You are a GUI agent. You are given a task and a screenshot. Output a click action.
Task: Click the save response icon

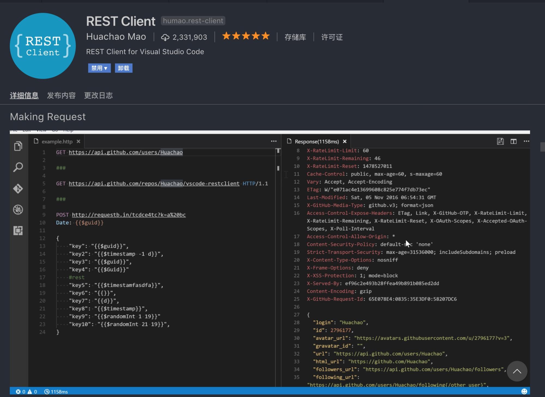500,141
